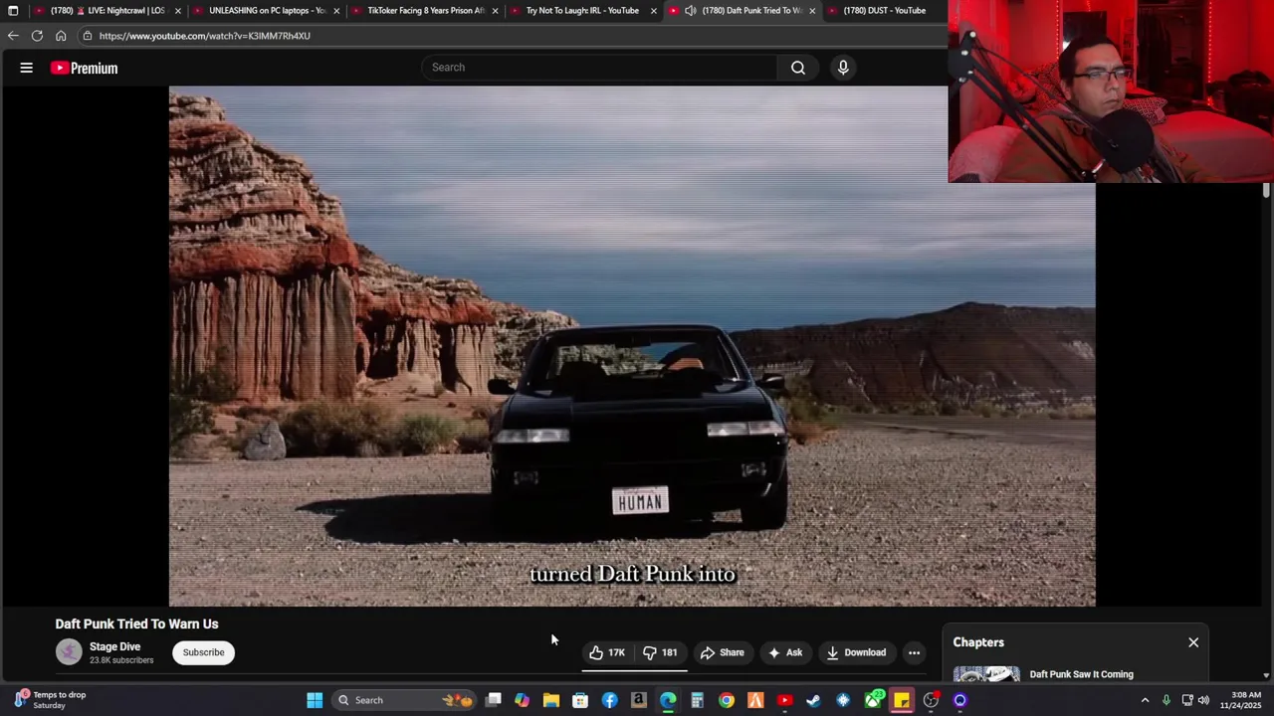Reload the page with the refresh icon

(37, 36)
